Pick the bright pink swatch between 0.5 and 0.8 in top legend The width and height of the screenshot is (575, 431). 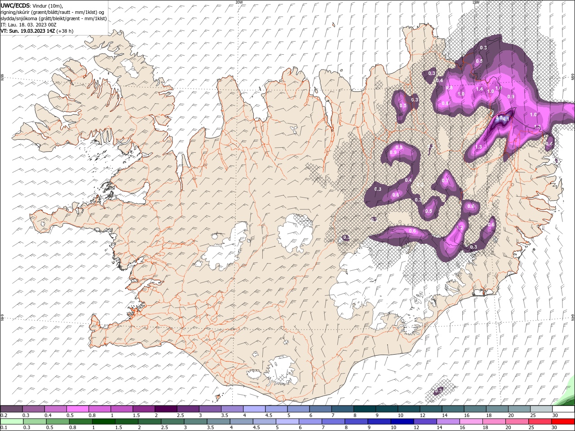(x=78, y=409)
